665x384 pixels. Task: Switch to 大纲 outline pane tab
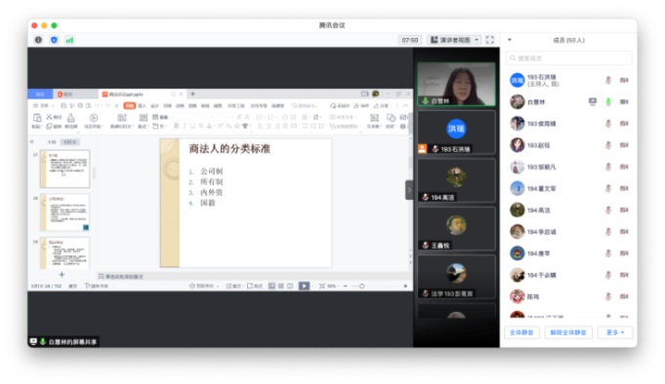click(52, 142)
